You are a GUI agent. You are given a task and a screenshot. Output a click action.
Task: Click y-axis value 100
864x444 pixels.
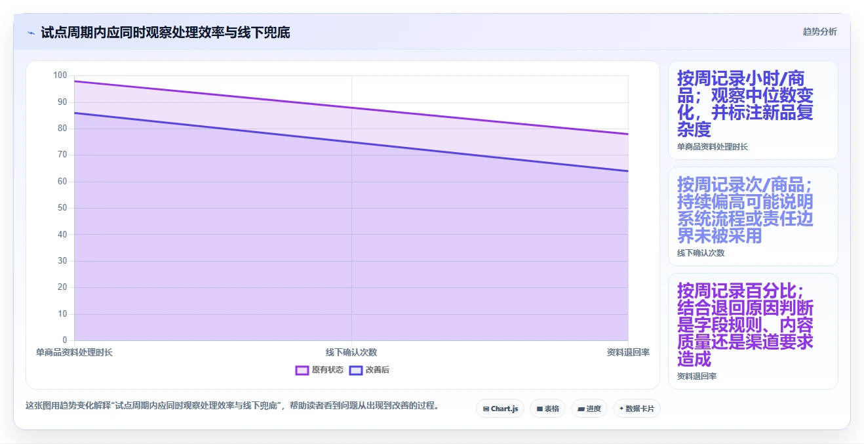tap(60, 75)
